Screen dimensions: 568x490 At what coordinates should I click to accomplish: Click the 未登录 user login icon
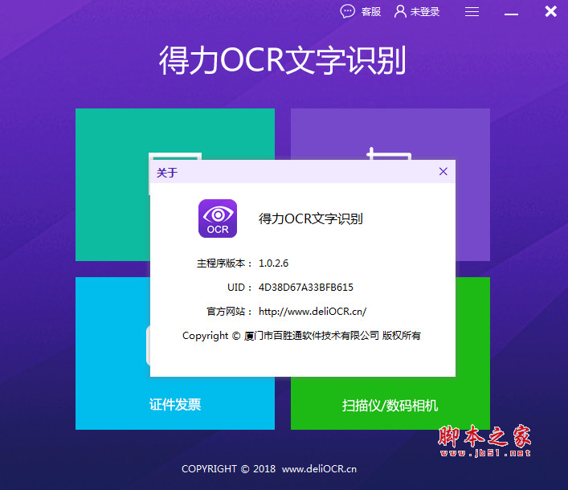(417, 11)
